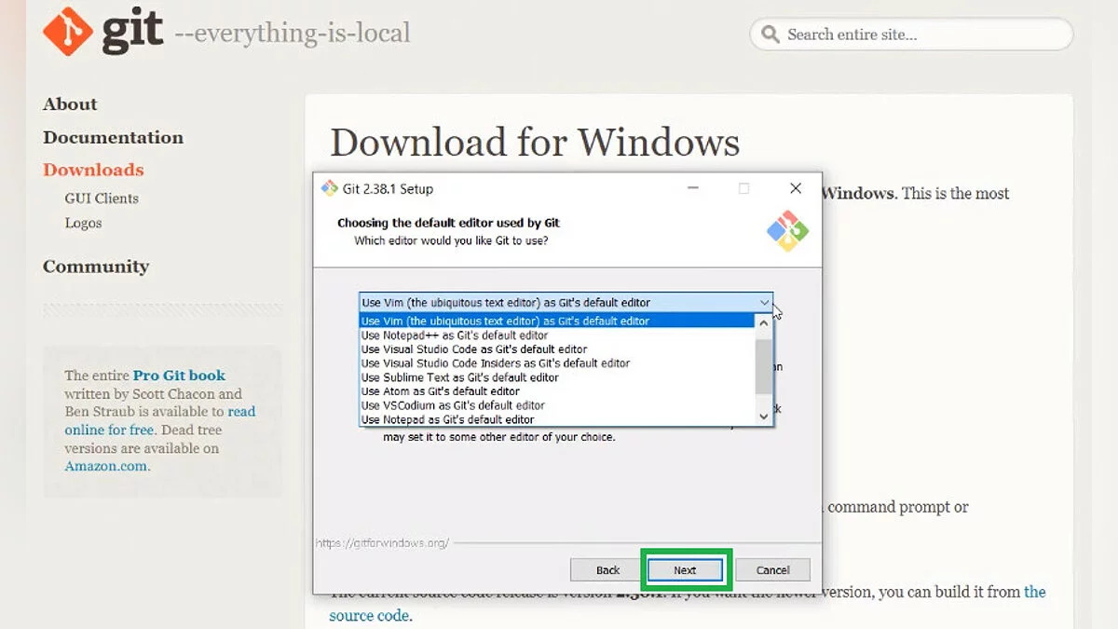Click the search magnifier icon
The width and height of the screenshot is (1118, 629).
(x=770, y=34)
